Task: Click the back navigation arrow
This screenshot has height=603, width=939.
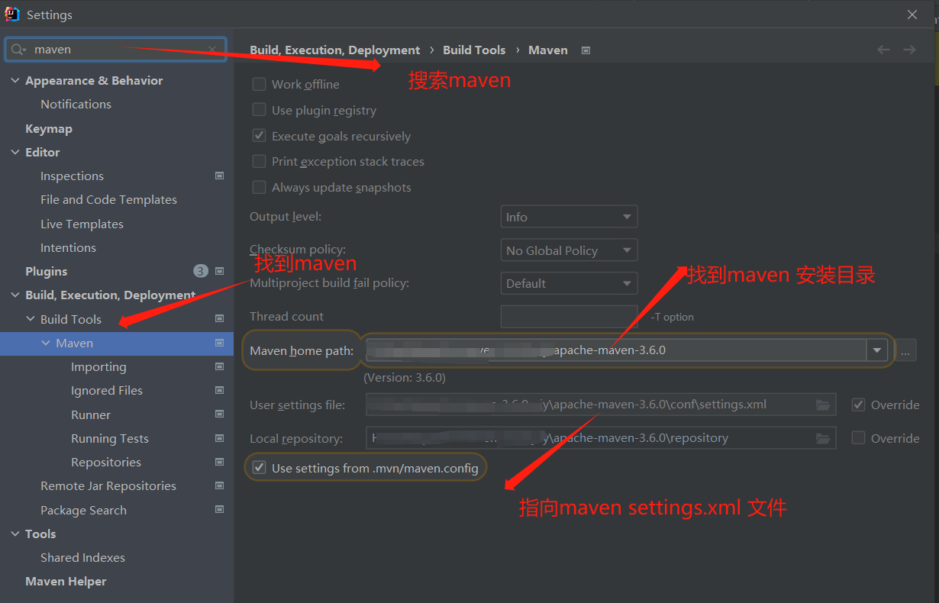Action: 883,50
